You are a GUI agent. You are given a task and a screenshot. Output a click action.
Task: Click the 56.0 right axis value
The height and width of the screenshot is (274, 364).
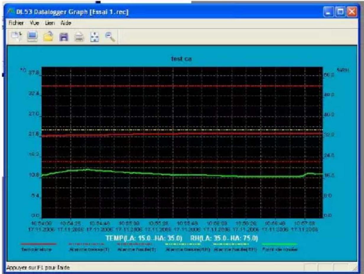coord(329,75)
